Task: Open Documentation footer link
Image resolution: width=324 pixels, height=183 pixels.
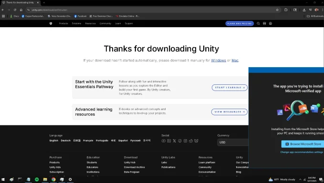Action: [207, 172]
